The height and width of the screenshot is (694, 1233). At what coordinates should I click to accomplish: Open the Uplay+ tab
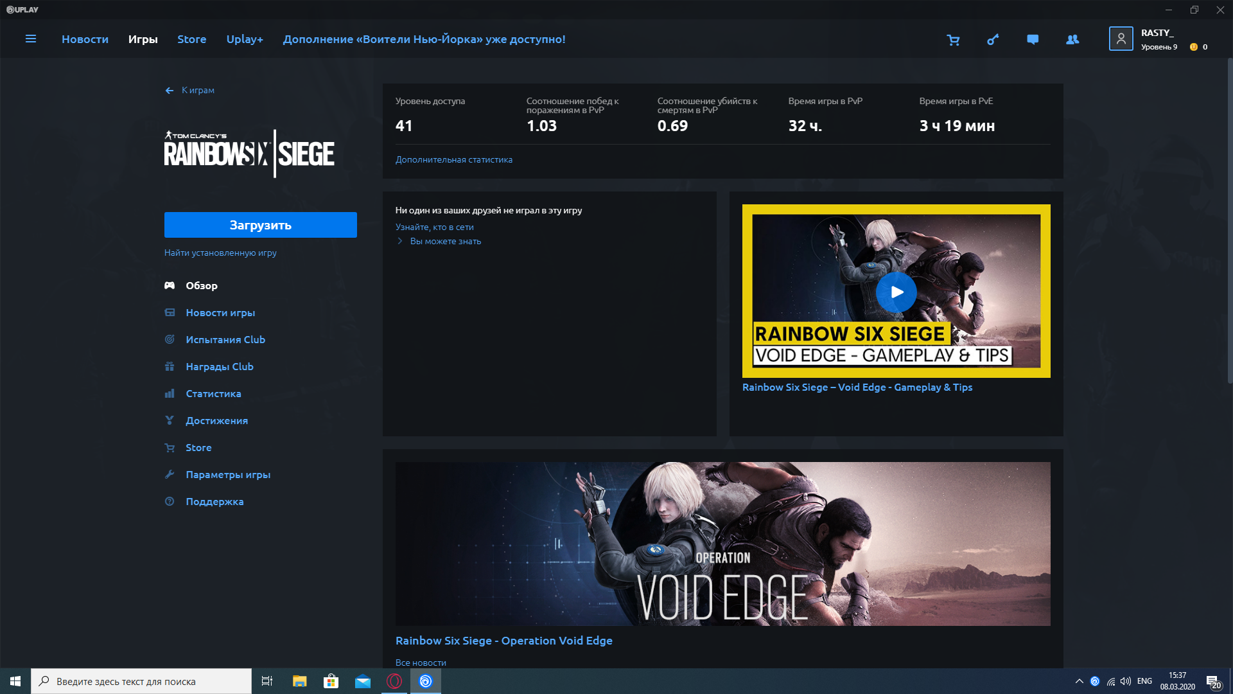point(245,39)
